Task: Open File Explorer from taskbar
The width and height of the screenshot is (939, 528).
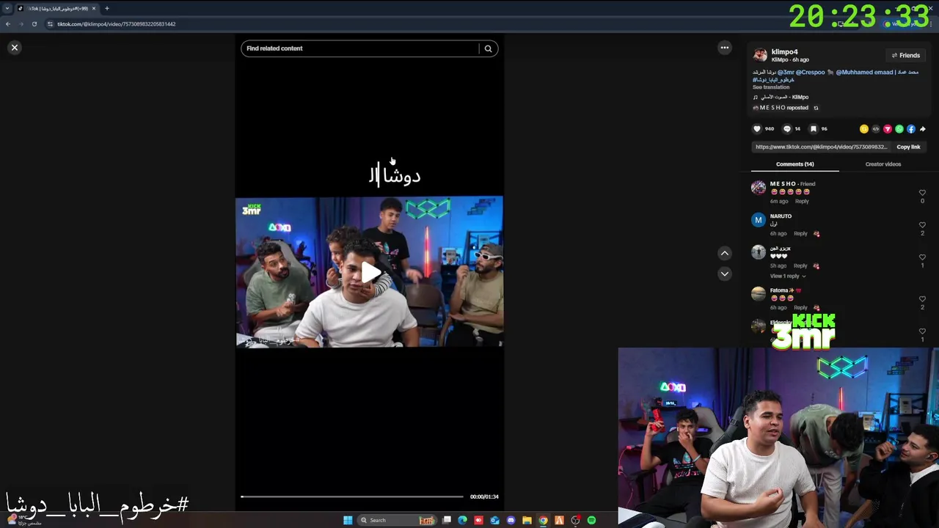Action: (x=527, y=520)
